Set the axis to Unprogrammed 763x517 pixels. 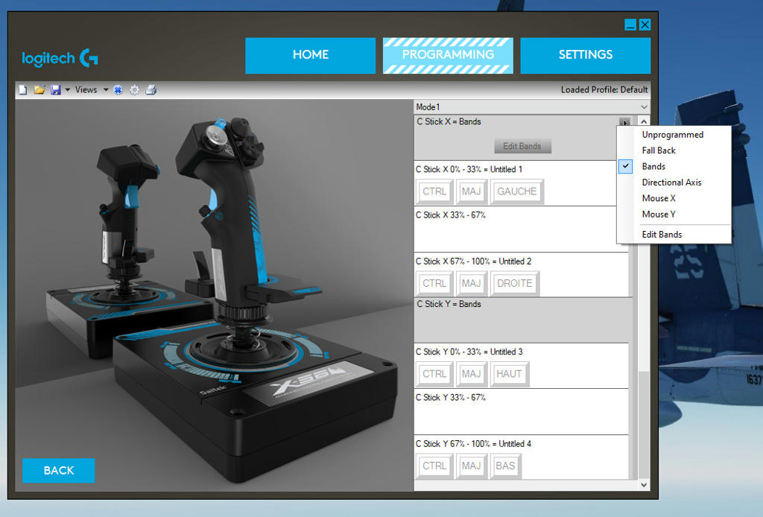coord(672,135)
